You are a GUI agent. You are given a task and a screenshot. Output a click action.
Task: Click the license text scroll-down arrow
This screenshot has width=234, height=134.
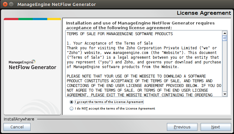225,94
